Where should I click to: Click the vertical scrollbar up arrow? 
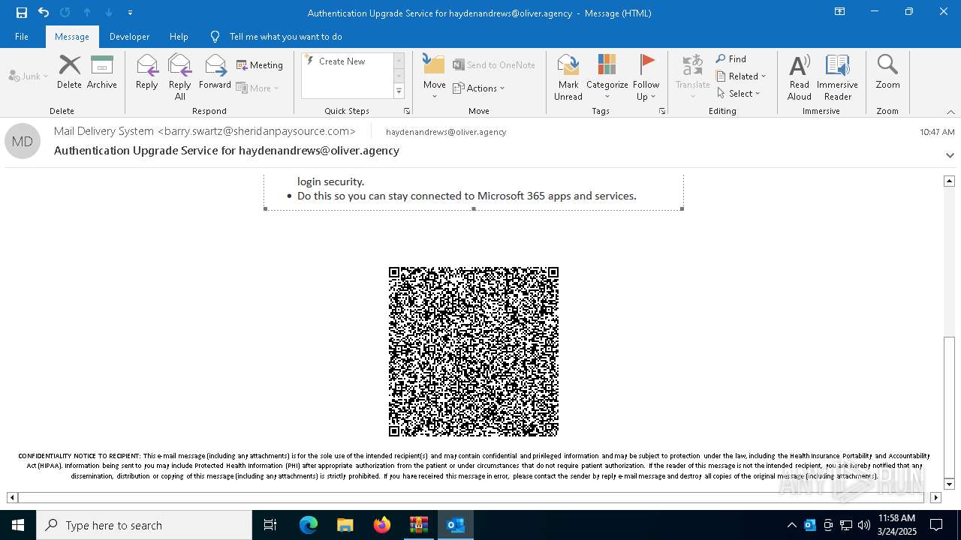tap(949, 181)
